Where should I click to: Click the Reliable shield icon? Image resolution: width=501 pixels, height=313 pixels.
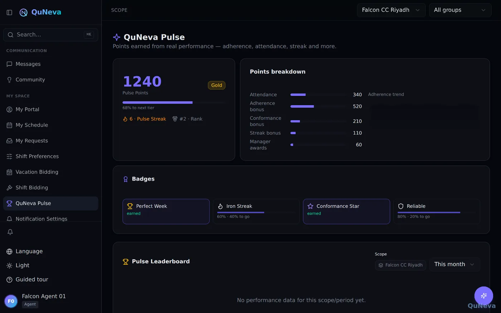pyautogui.click(x=401, y=206)
